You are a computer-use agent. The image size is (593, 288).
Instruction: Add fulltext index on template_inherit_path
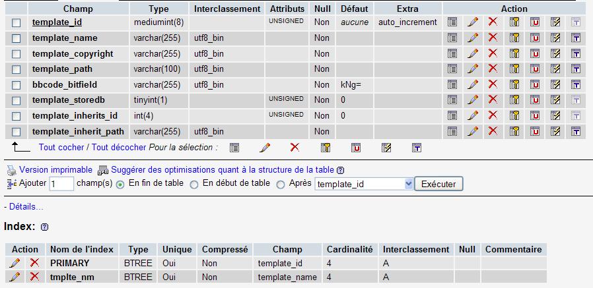pos(576,131)
